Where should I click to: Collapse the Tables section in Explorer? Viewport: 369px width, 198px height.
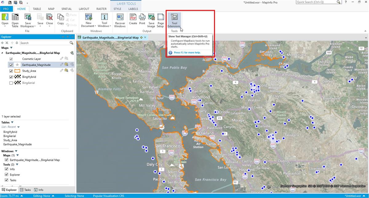coord(12,122)
